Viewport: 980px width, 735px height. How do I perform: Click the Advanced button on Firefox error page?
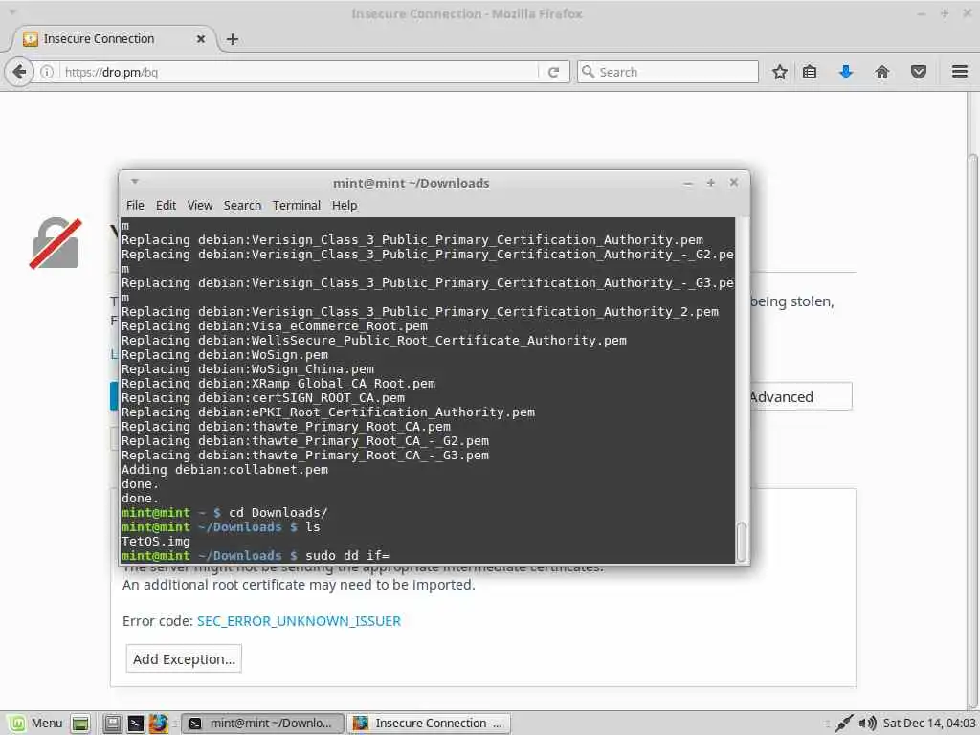801,397
